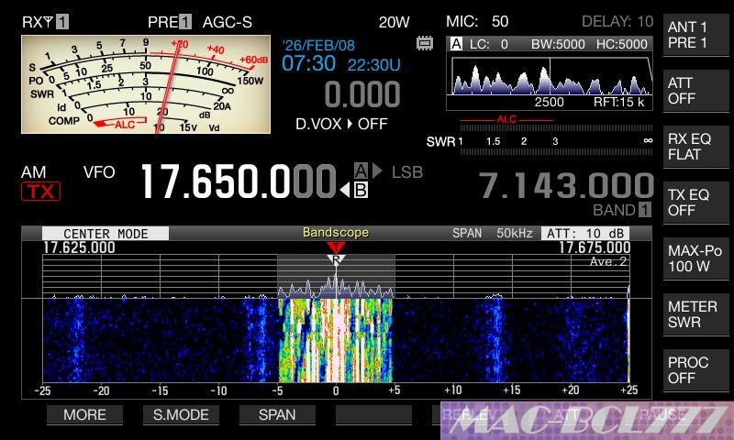Click the red TX indicator badge
734x440 pixels.
pos(40,192)
